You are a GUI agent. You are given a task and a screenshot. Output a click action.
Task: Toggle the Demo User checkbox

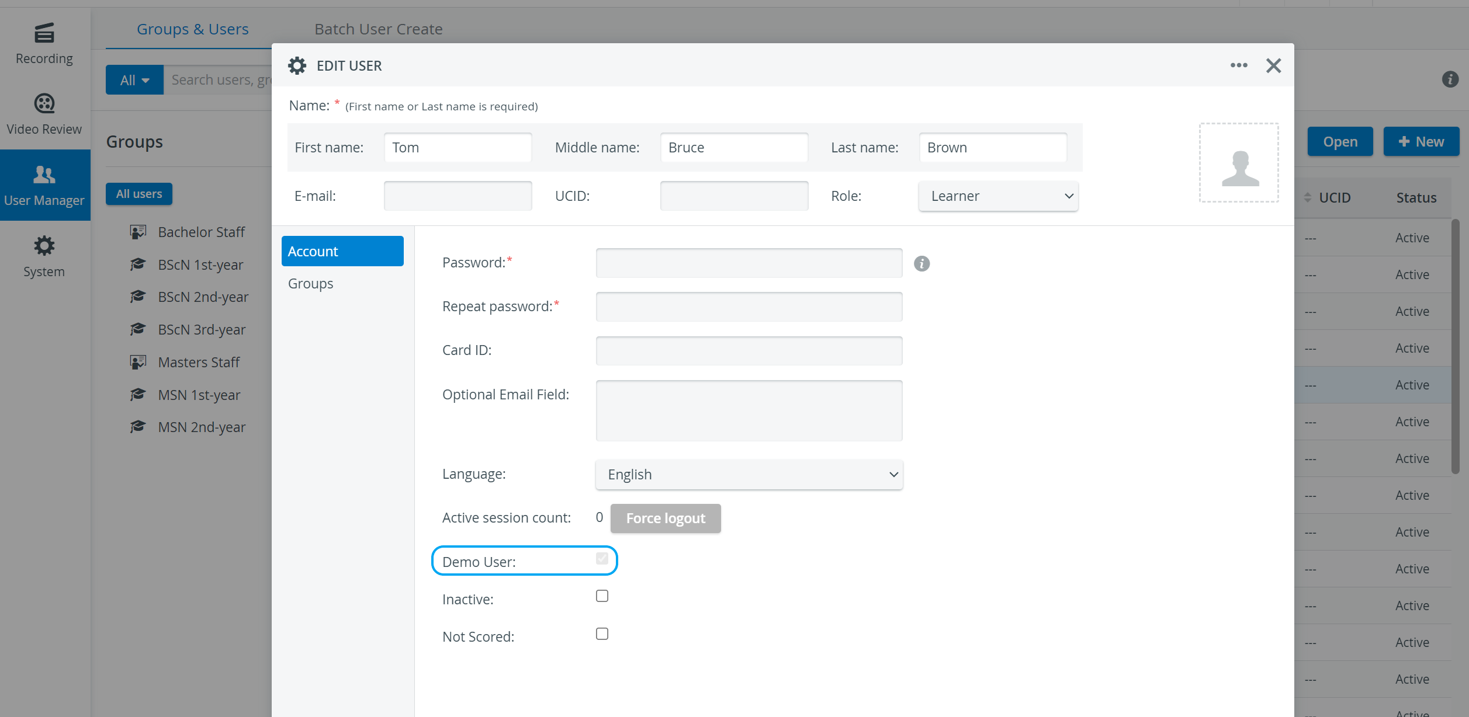[x=602, y=559]
